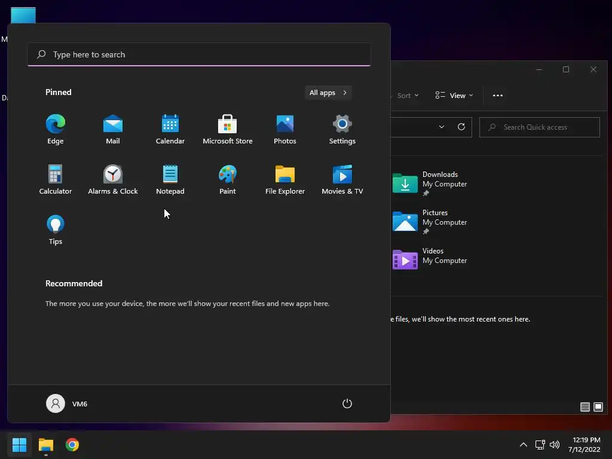Click the Windows Start button on taskbar
The height and width of the screenshot is (459, 612).
[19, 445]
